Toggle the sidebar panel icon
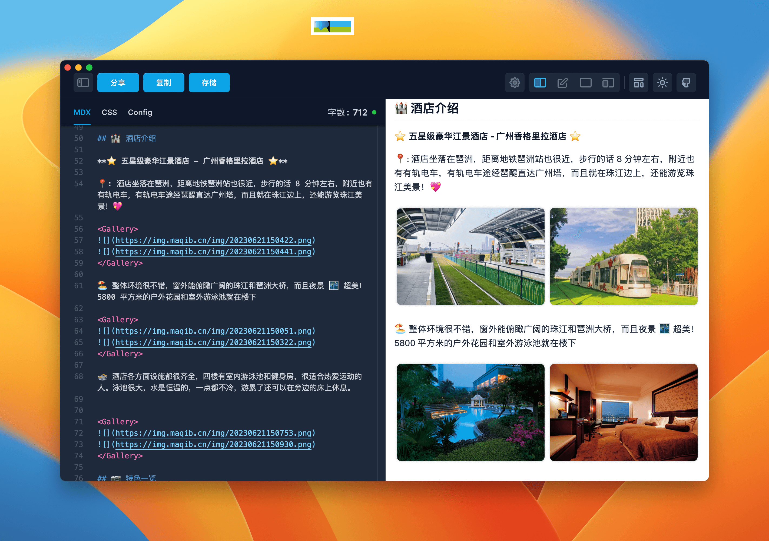This screenshot has width=769, height=541. pyautogui.click(x=83, y=83)
